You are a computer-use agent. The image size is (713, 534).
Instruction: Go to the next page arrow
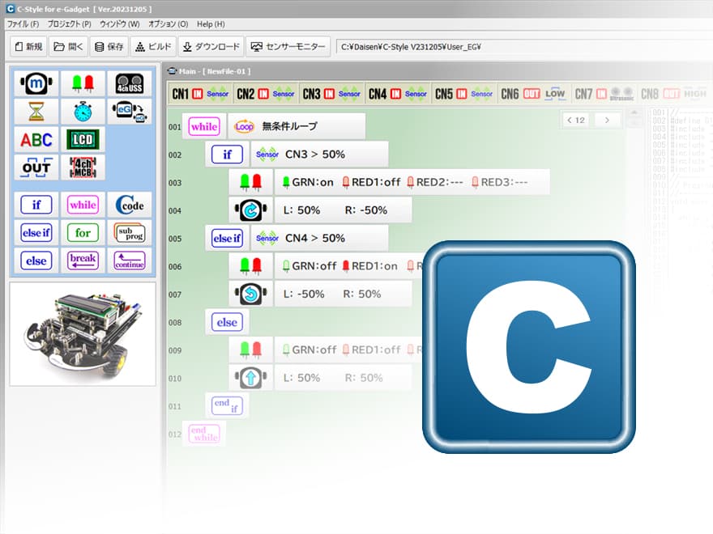[x=607, y=120]
